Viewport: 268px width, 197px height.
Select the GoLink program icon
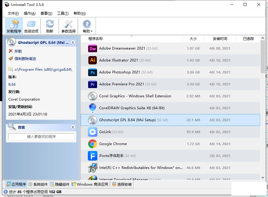(x=93, y=132)
